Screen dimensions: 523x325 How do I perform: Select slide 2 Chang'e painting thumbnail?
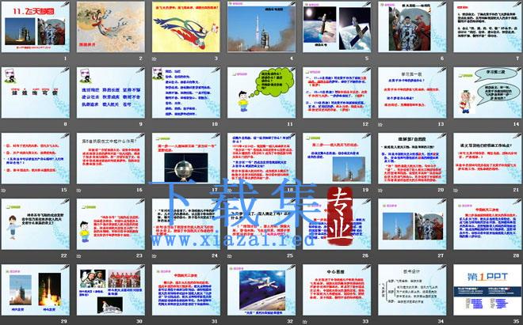(111, 27)
